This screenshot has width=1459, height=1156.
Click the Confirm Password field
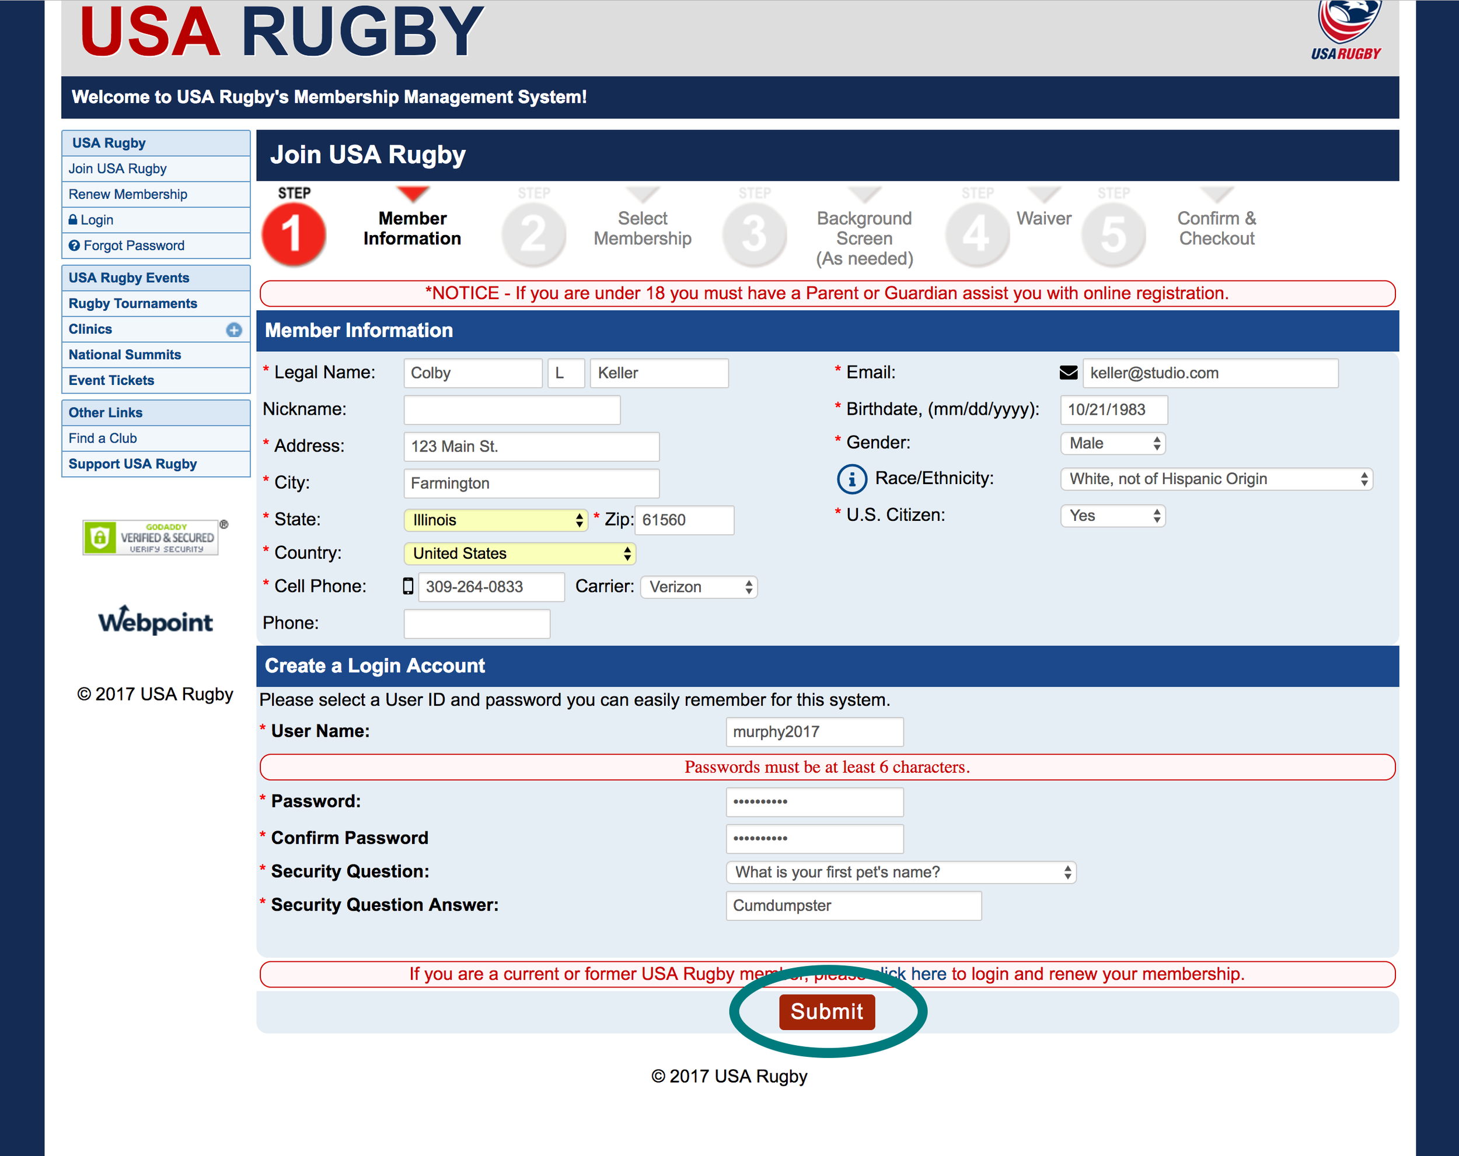pyautogui.click(x=815, y=838)
